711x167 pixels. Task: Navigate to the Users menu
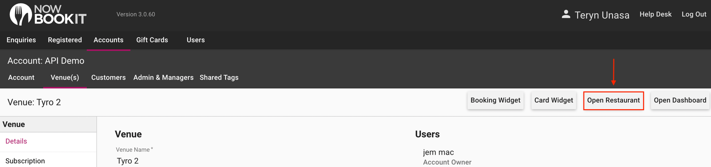(x=196, y=40)
